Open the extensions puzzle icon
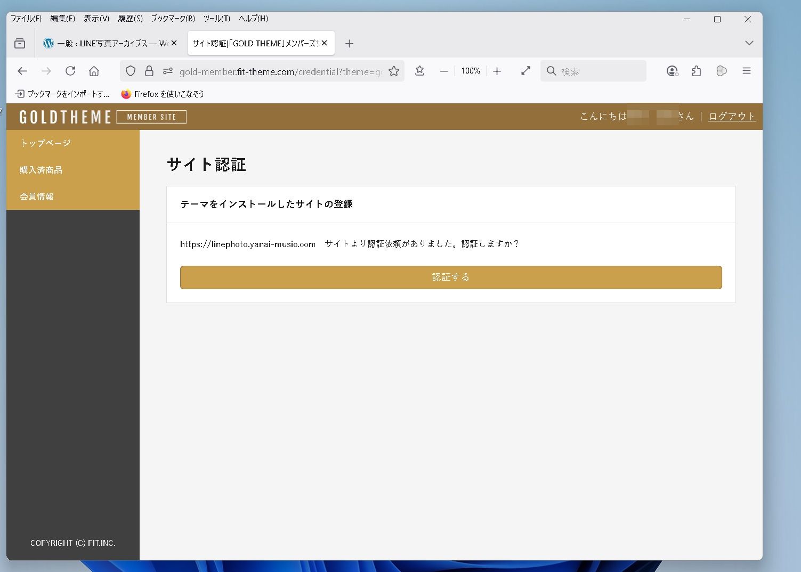801x572 pixels. tap(697, 71)
